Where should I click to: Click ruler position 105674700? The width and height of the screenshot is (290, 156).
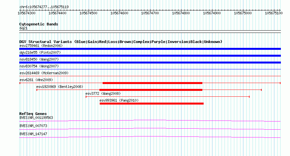pos(150,13)
